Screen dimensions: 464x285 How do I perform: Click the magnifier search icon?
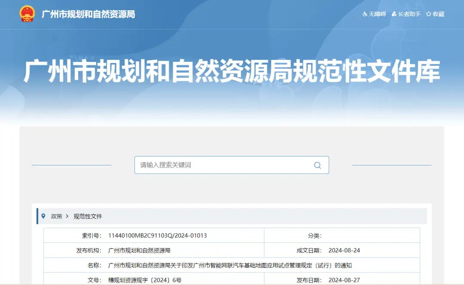point(317,165)
